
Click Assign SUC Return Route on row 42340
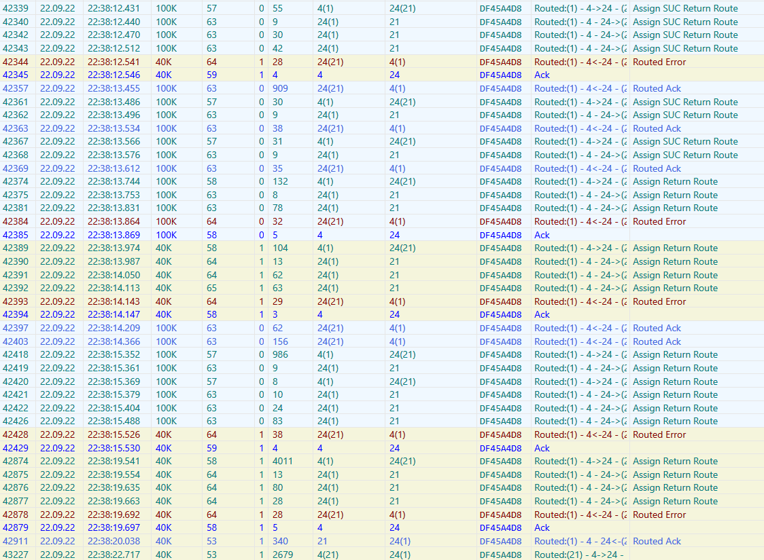pyautogui.click(x=685, y=22)
